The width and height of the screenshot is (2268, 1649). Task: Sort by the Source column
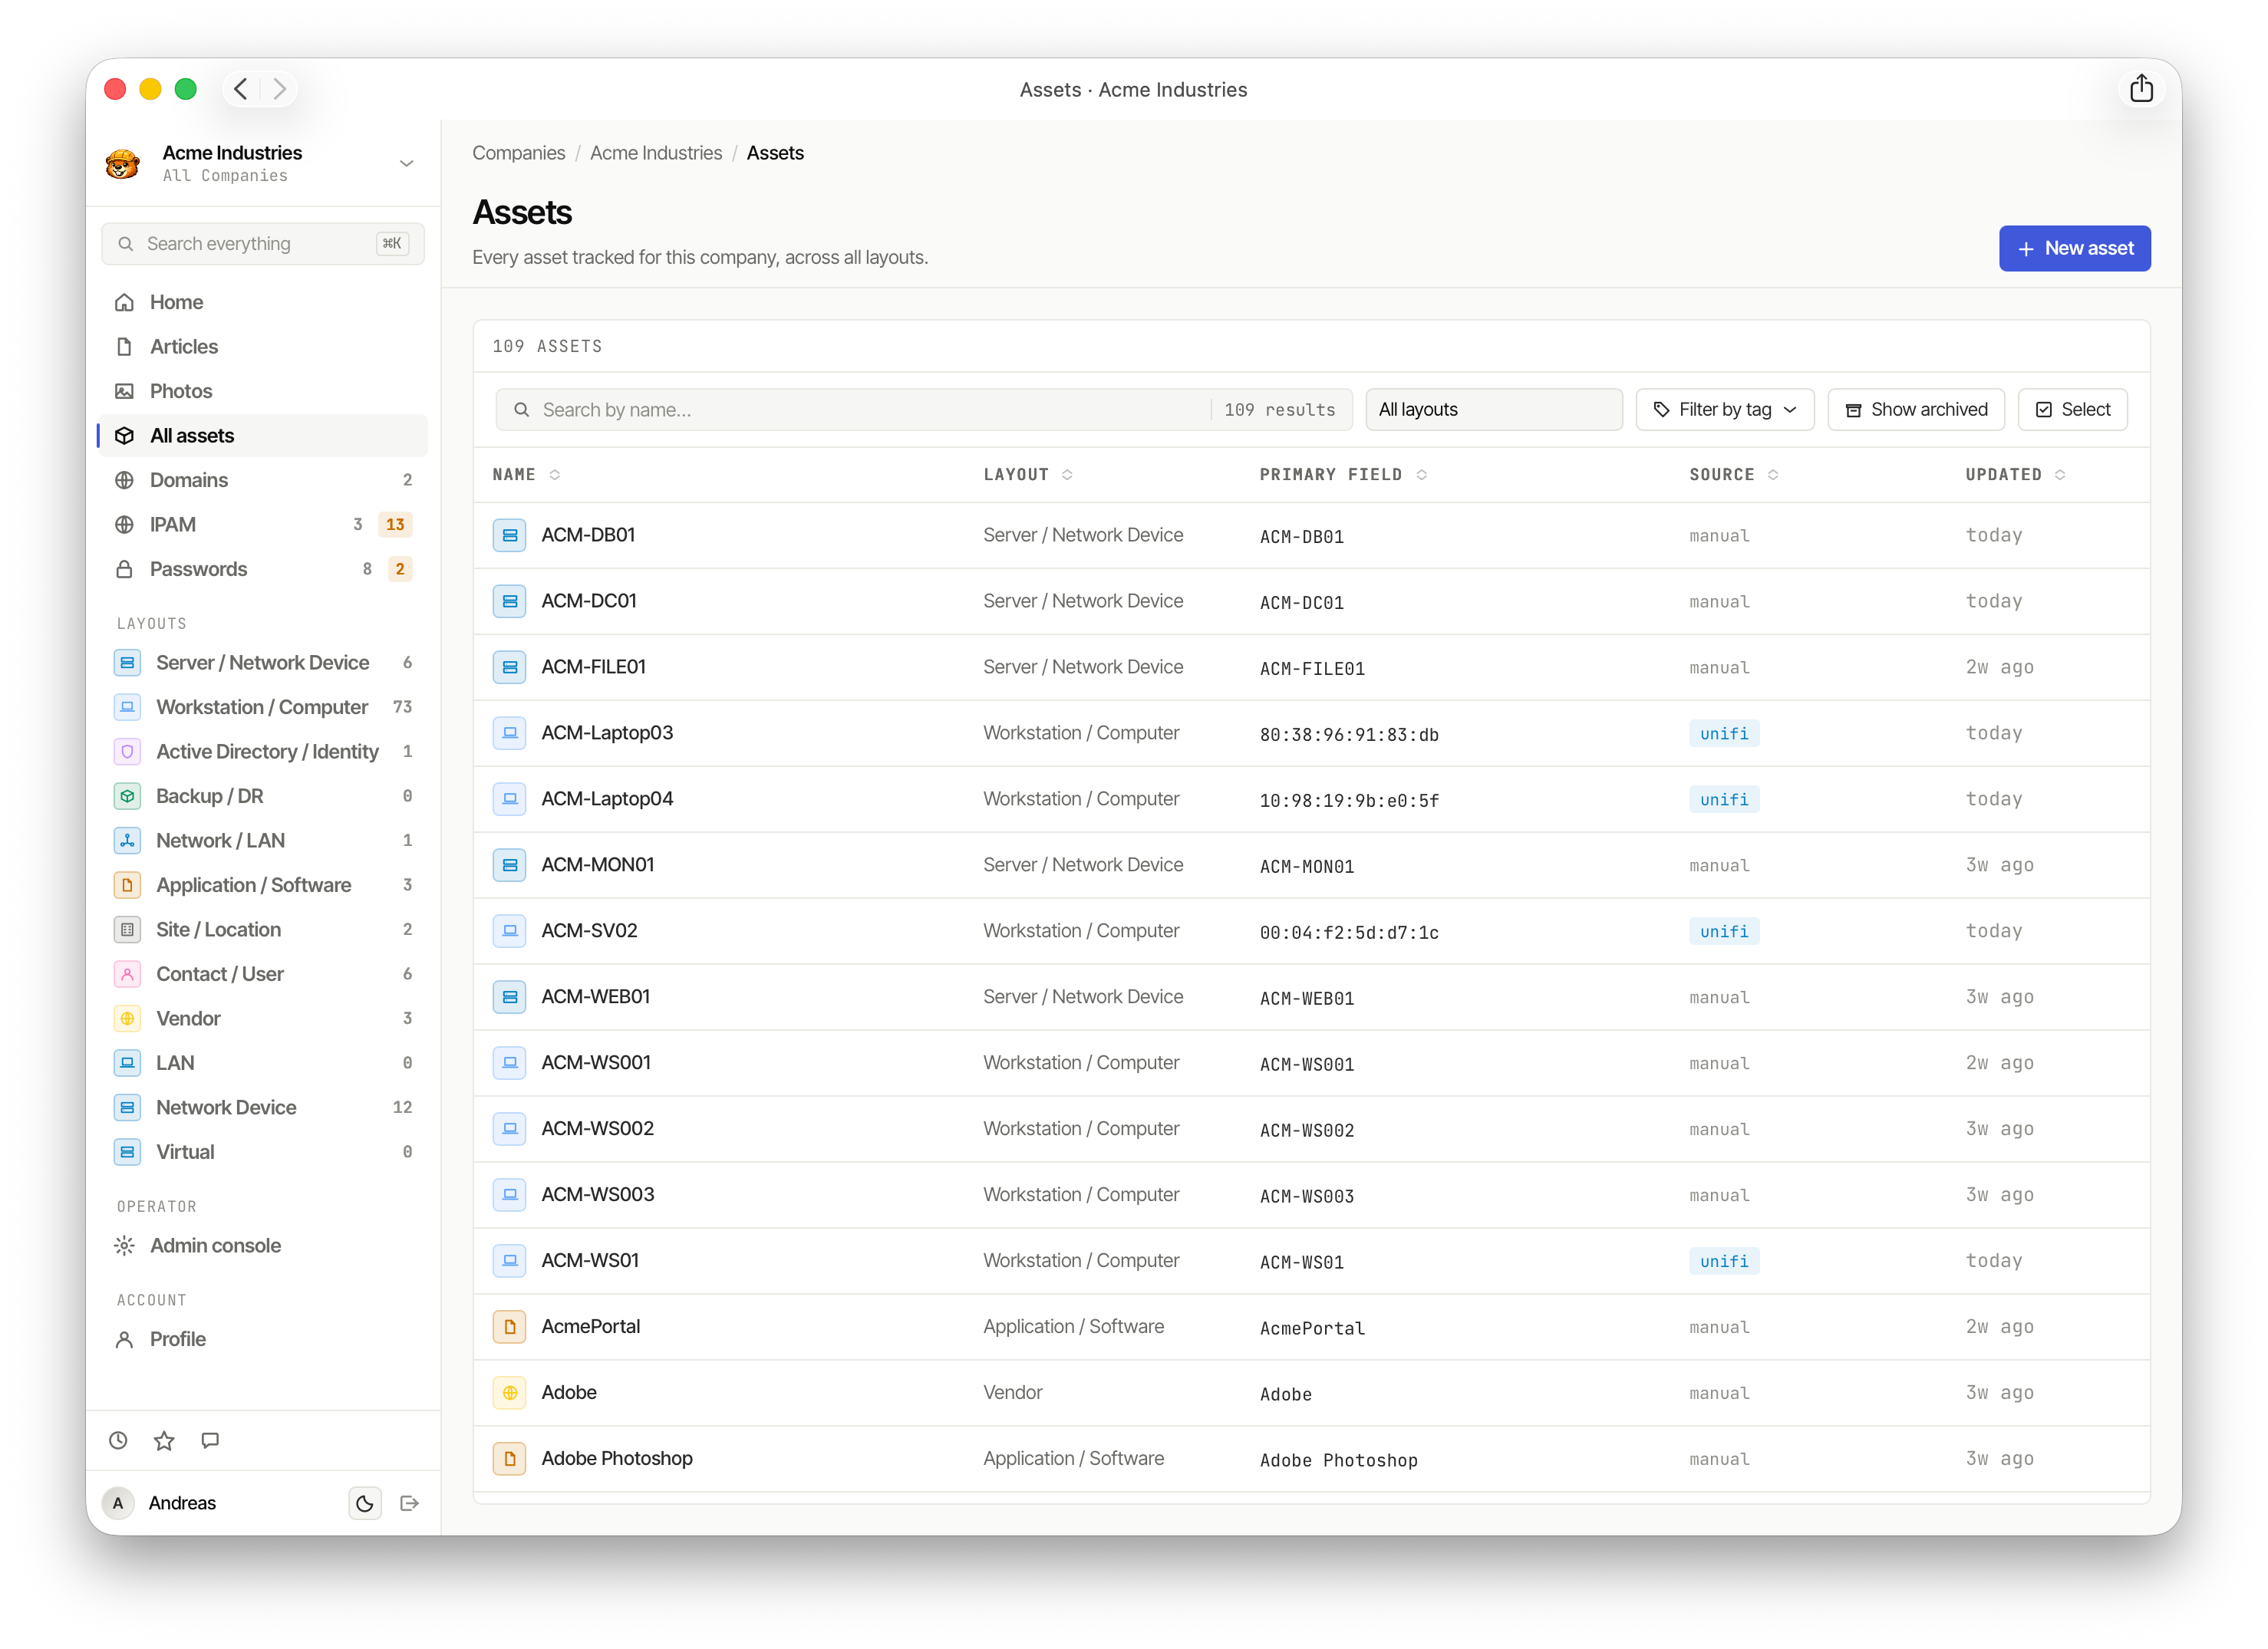point(1733,475)
